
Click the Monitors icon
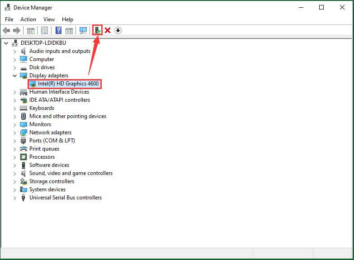pyautogui.click(x=24, y=124)
